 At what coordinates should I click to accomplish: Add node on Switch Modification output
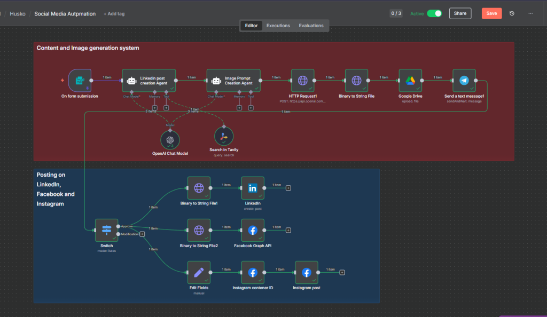[x=142, y=234]
